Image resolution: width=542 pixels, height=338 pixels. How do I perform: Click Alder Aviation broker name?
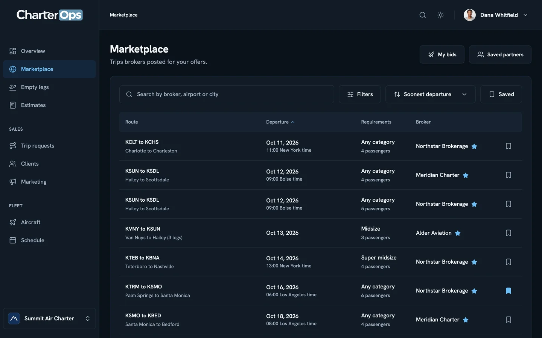434,233
